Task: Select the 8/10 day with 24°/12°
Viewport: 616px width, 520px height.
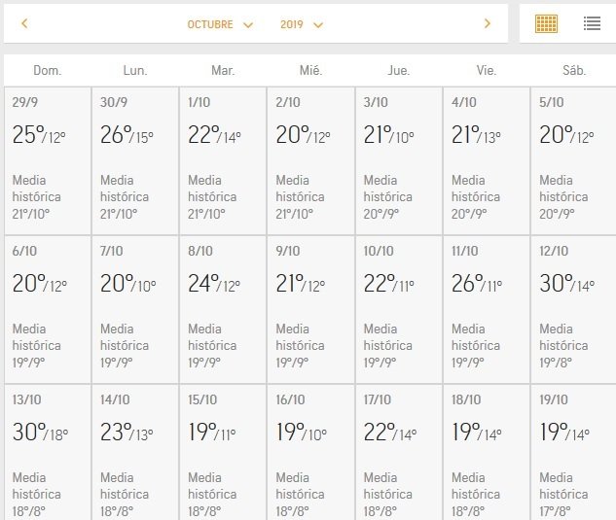Action: pyautogui.click(x=223, y=310)
